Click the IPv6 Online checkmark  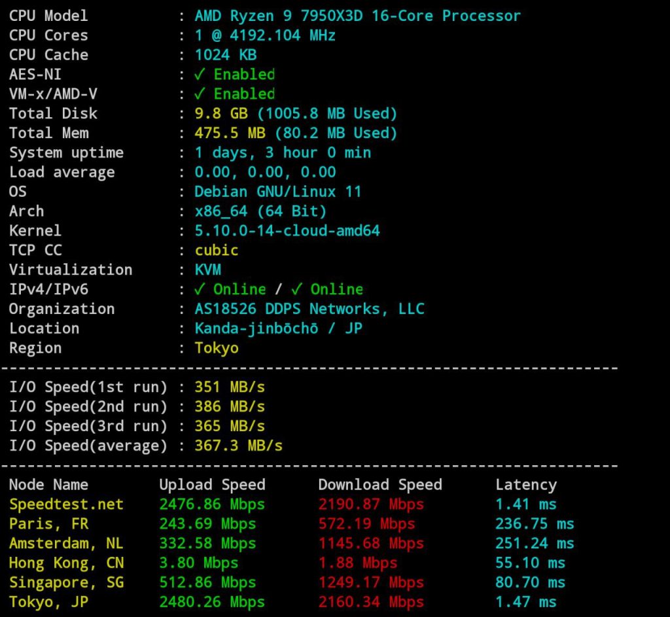296,290
